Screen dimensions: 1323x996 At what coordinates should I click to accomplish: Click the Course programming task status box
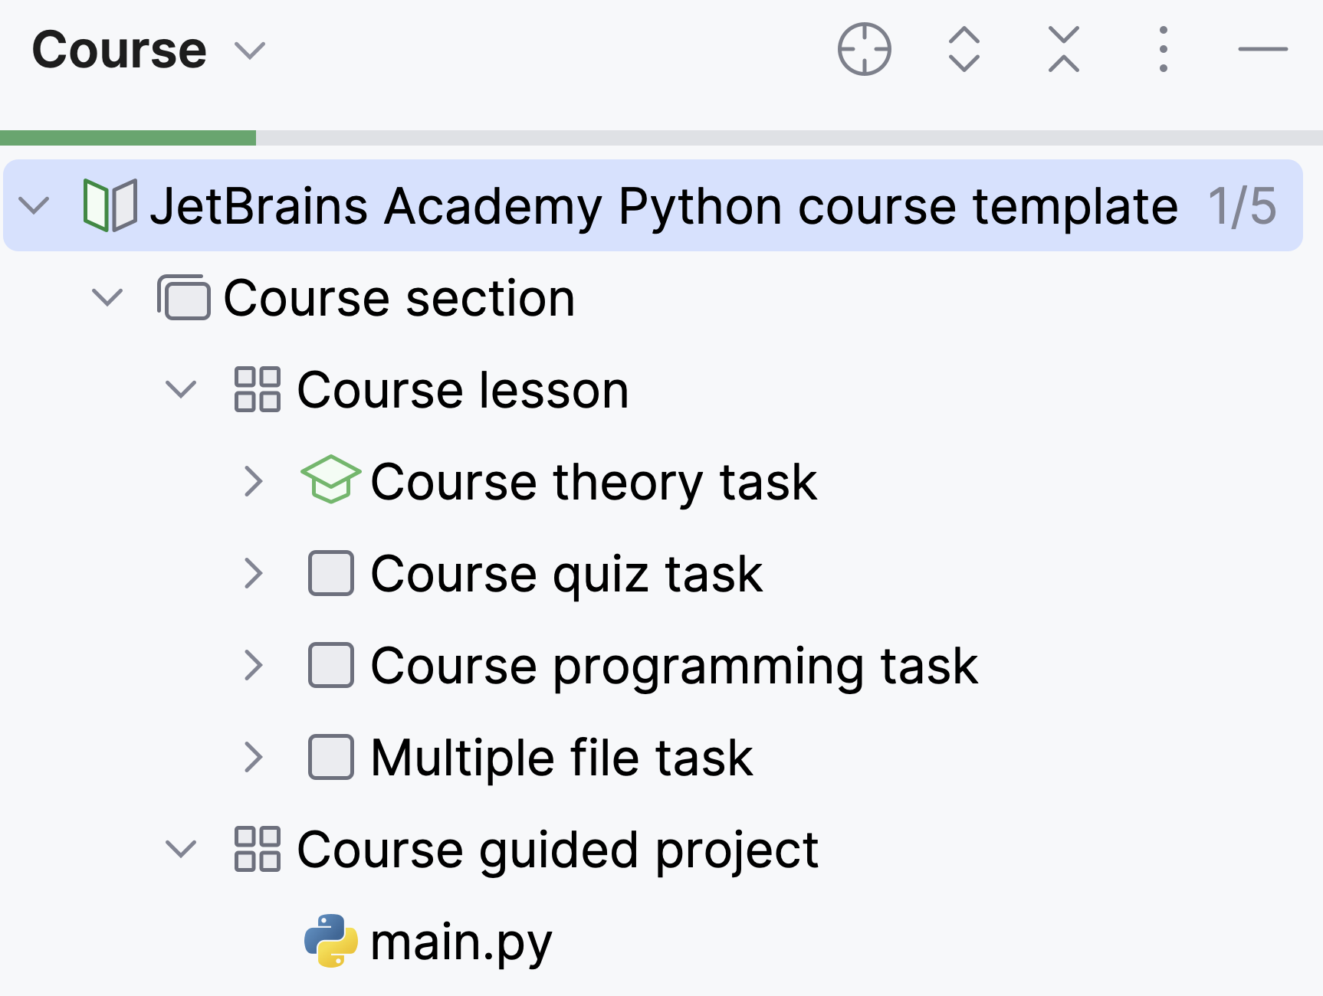pyautogui.click(x=331, y=665)
